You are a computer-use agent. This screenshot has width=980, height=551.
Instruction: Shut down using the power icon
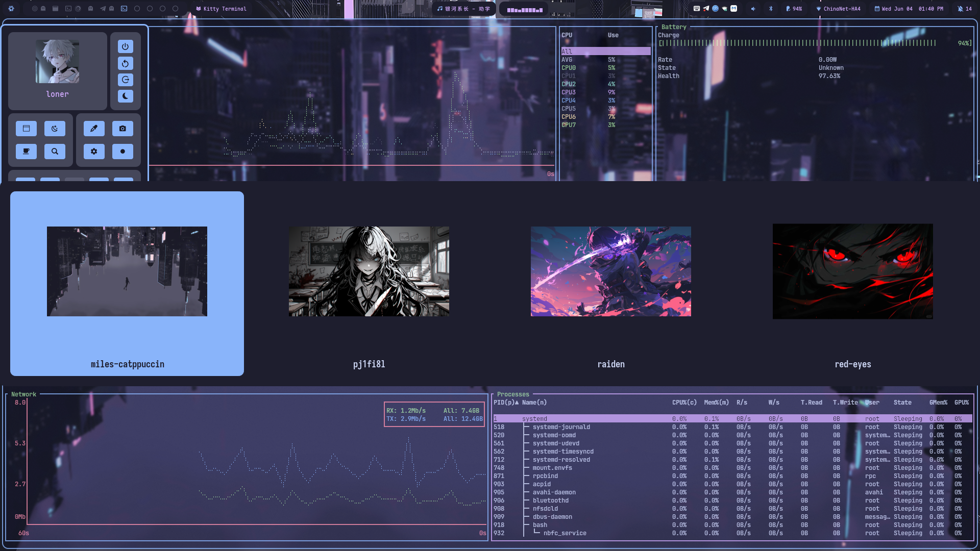pyautogui.click(x=125, y=46)
